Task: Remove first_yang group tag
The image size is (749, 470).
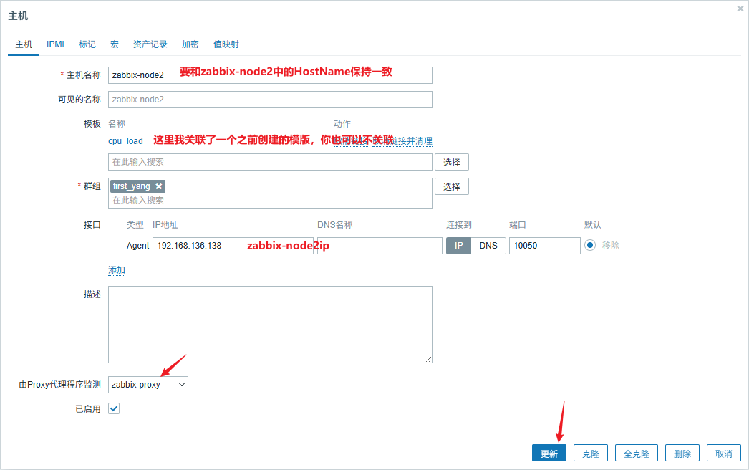Action: pos(158,186)
